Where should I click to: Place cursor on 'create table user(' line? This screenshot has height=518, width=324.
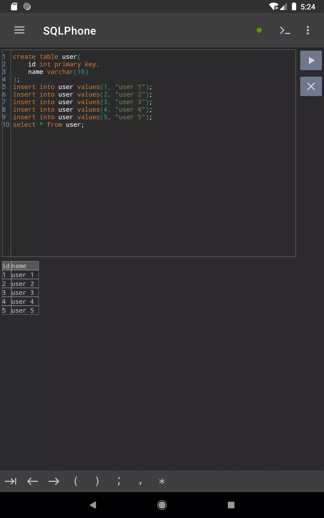[47, 57]
